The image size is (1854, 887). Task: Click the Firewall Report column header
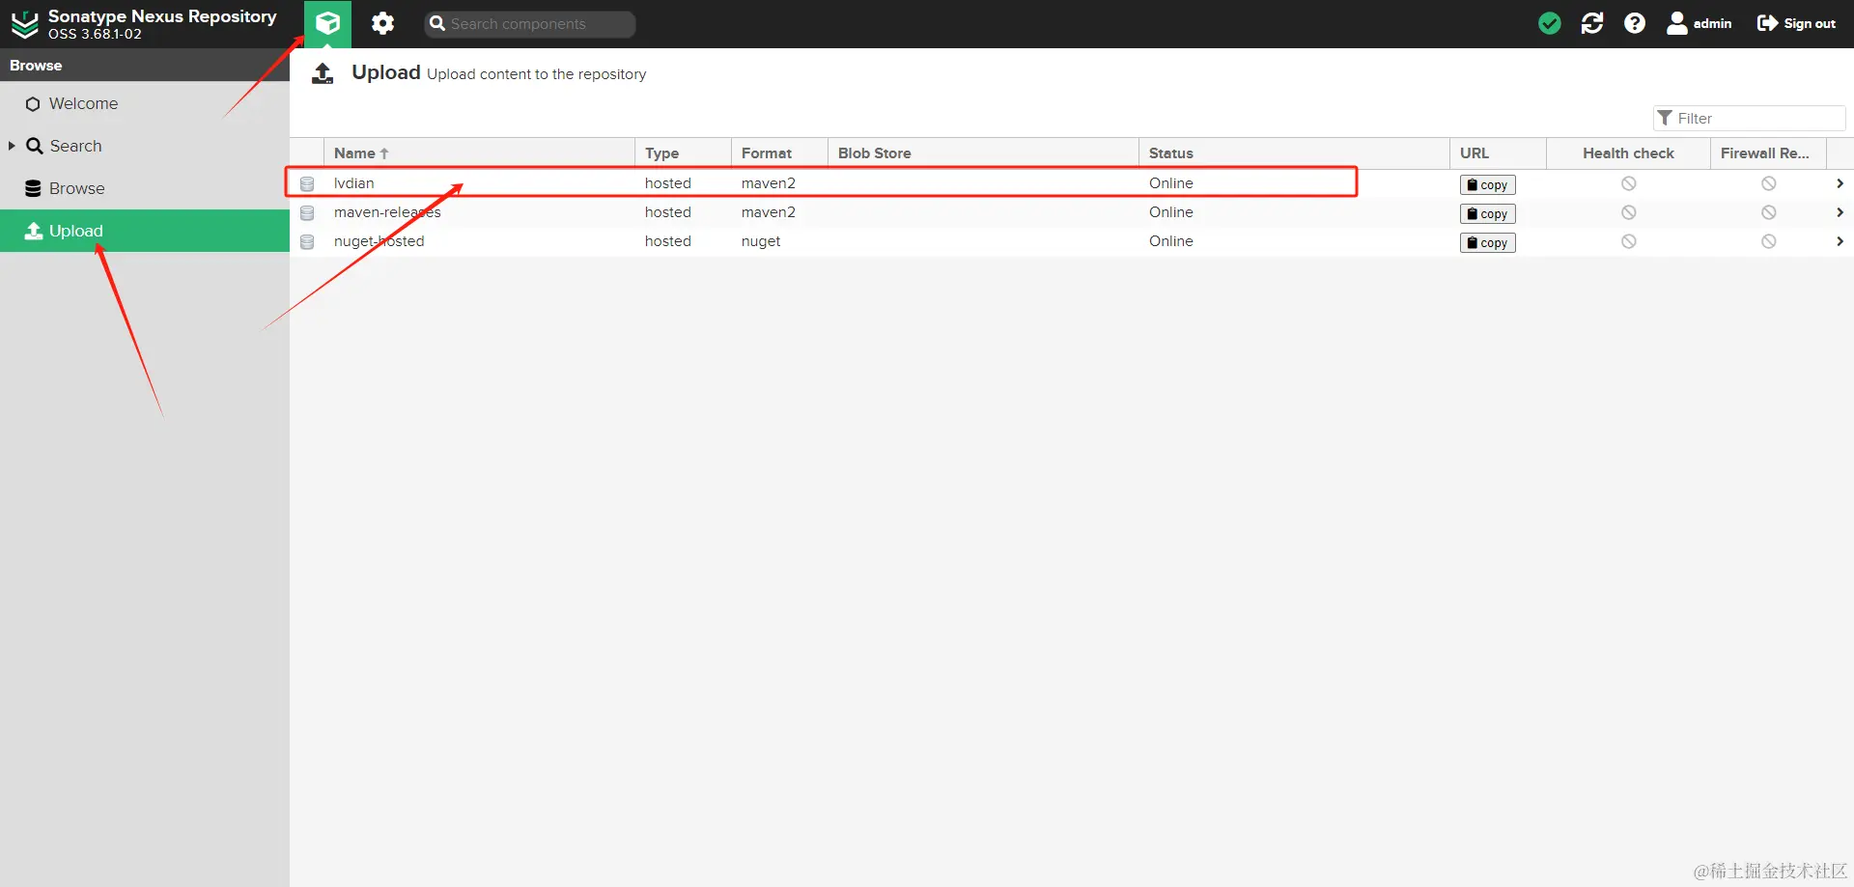1768,153
